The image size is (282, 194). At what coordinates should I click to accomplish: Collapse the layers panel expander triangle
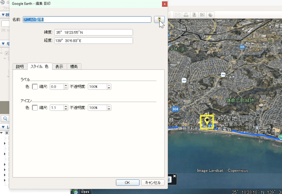3,127
